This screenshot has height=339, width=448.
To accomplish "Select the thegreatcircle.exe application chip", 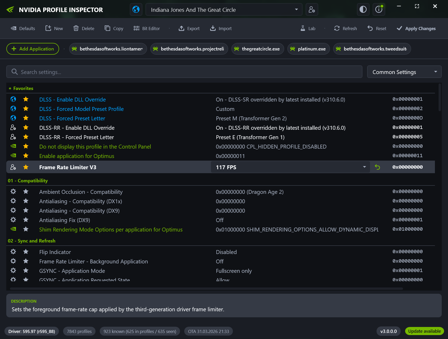I will tap(258, 49).
